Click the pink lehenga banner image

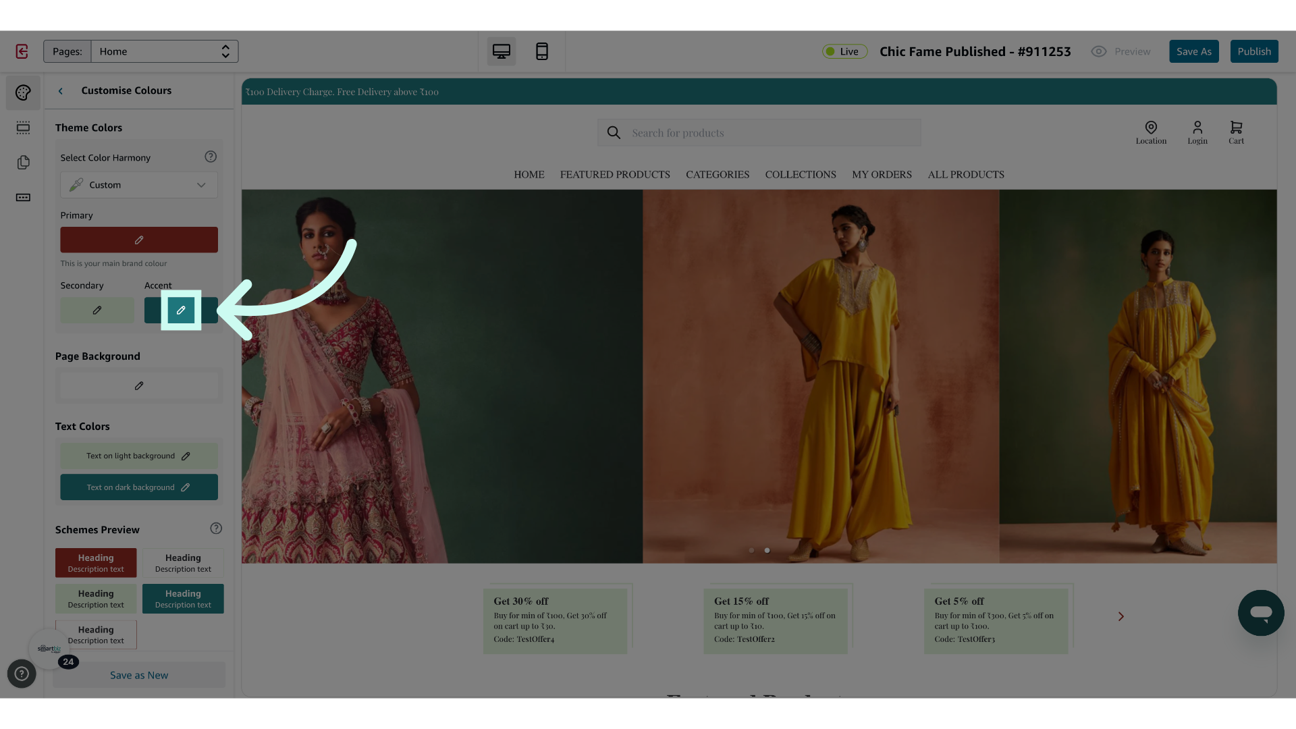point(442,377)
